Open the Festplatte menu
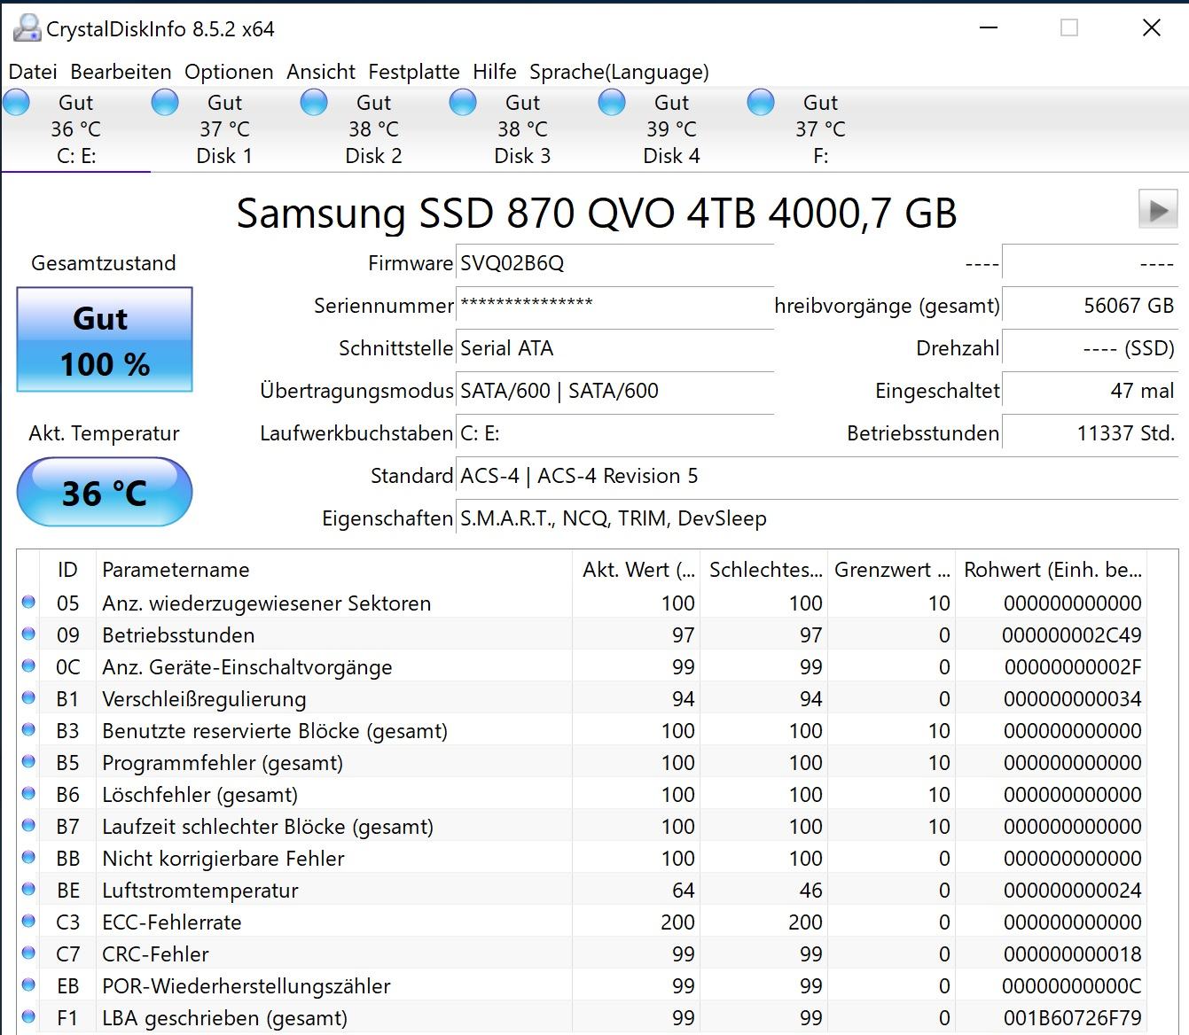Viewport: 1189px width, 1035px height. (x=414, y=72)
